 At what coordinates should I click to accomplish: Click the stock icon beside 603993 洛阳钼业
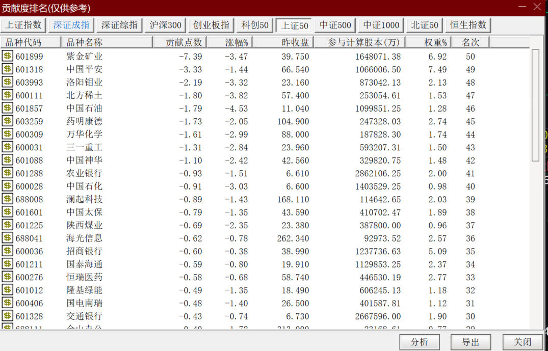[7, 82]
